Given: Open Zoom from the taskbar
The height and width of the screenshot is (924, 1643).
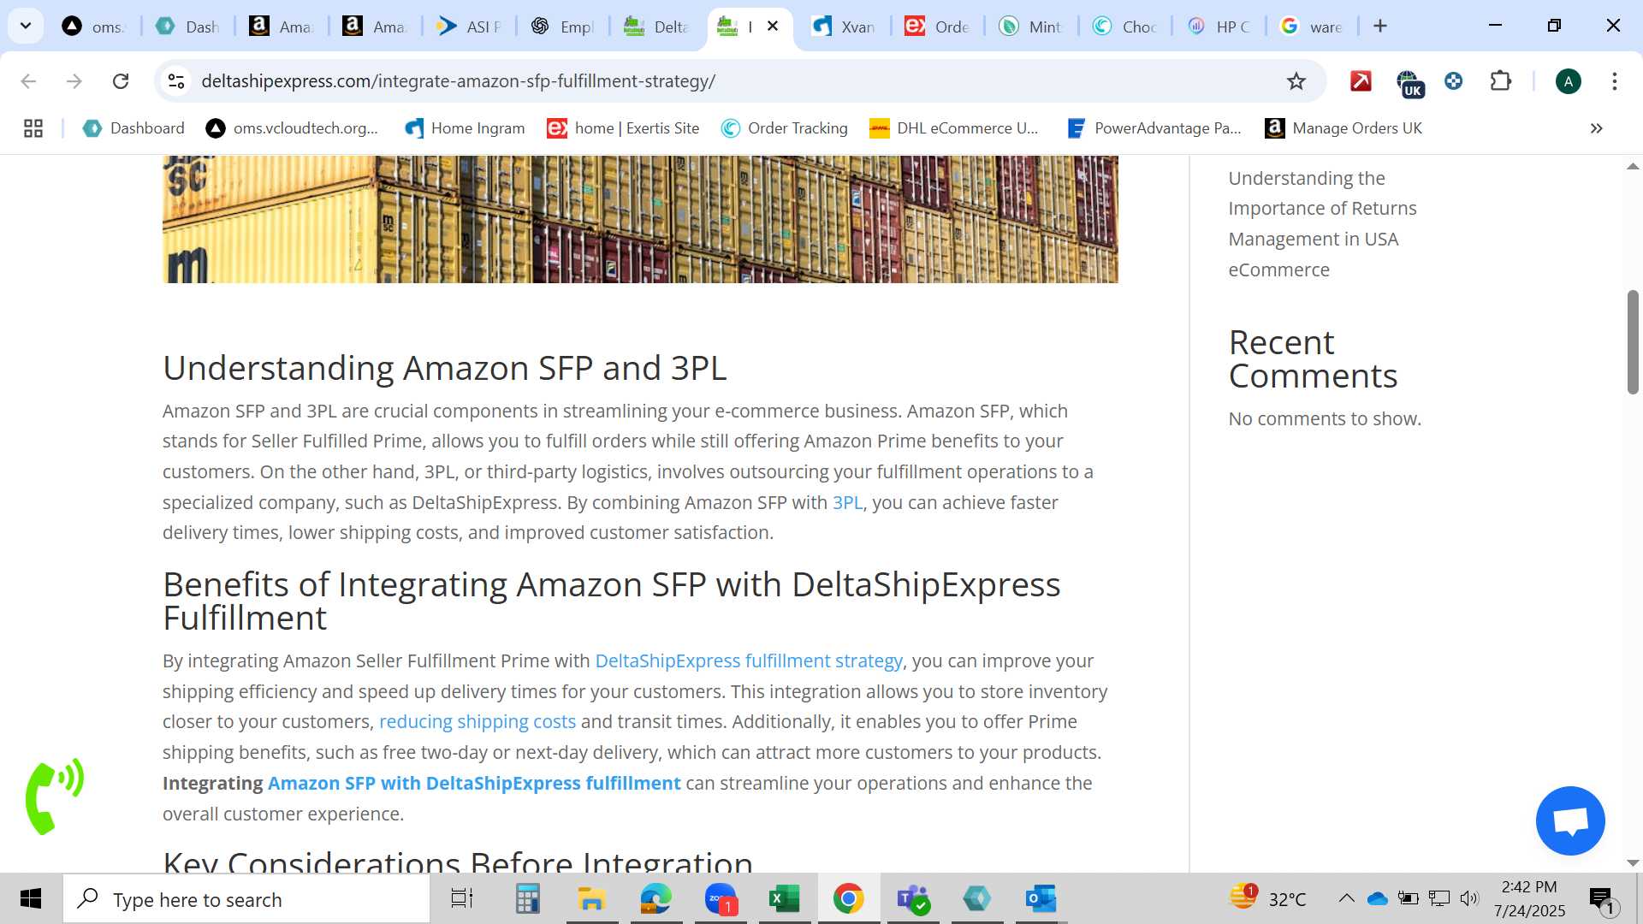Looking at the screenshot, I should pyautogui.click(x=721, y=899).
